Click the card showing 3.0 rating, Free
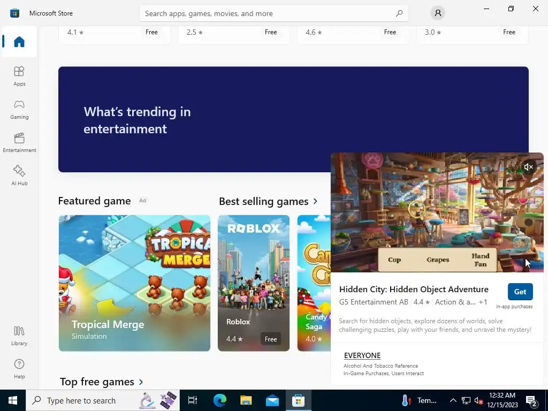 click(472, 34)
